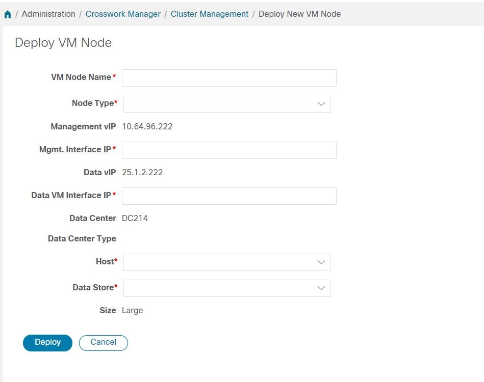Select the Mgmt. Interface IP input box
This screenshot has width=484, height=382.
click(228, 150)
